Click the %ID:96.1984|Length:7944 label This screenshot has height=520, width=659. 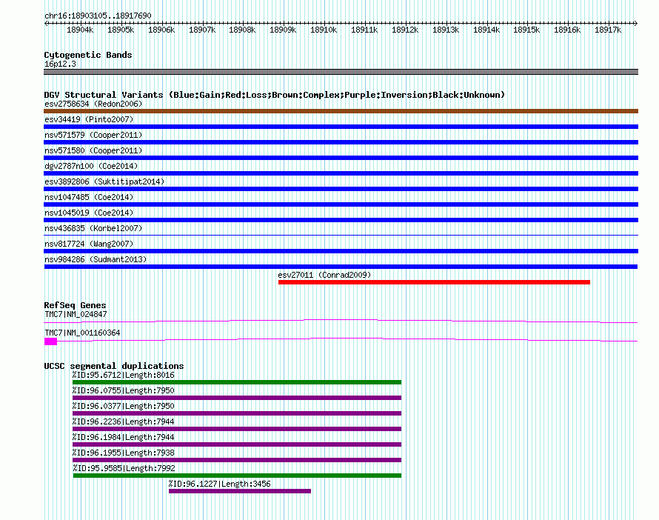pyautogui.click(x=123, y=437)
